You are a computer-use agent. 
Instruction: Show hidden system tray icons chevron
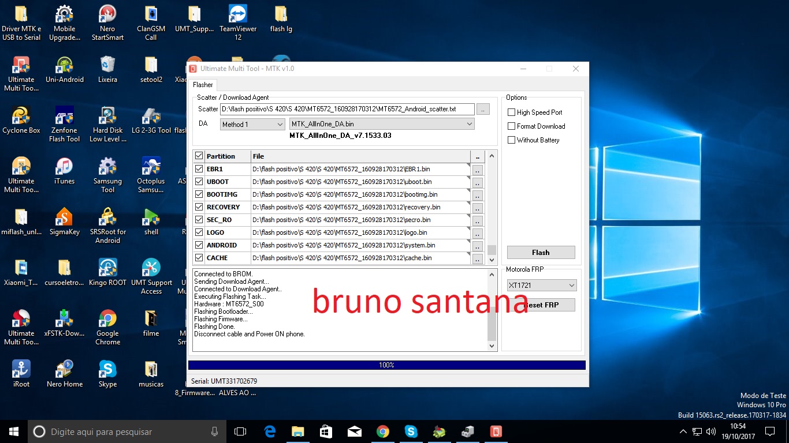(684, 431)
